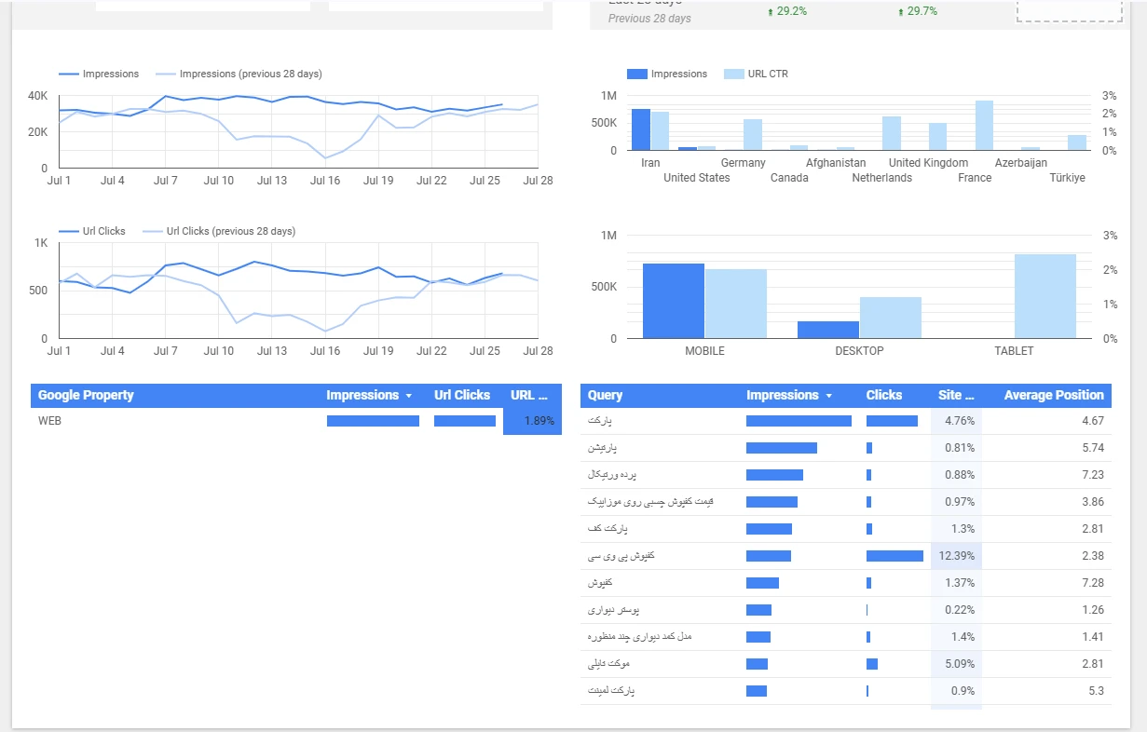This screenshot has width=1147, height=732.
Task: Click the light URL CTR bar for MOBILE
Action: [736, 304]
